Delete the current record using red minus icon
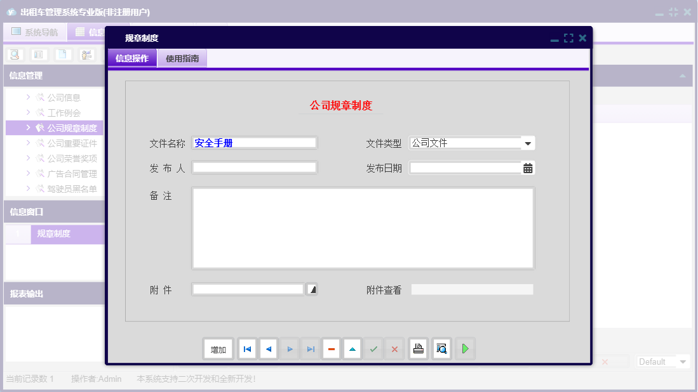Screen dimensions: 698x392 click(331, 348)
